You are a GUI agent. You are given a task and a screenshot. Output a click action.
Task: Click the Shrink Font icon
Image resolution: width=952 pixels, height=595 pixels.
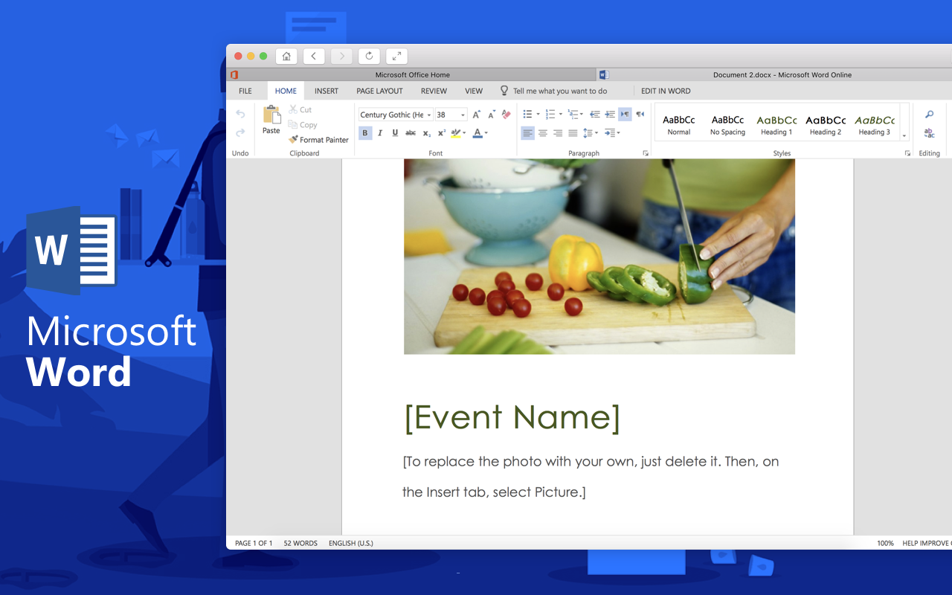pyautogui.click(x=492, y=115)
